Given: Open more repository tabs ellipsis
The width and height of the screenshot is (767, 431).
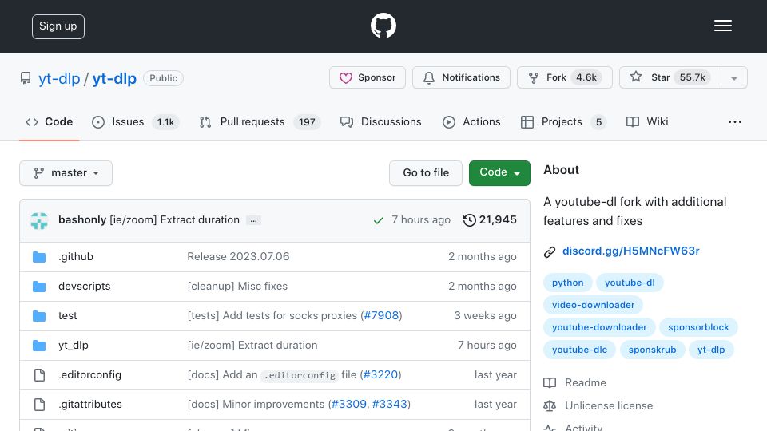Looking at the screenshot, I should click(x=735, y=121).
